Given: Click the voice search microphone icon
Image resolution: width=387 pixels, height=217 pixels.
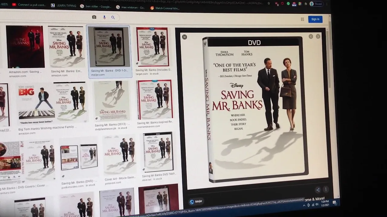Looking at the screenshot, I should tap(104, 17).
